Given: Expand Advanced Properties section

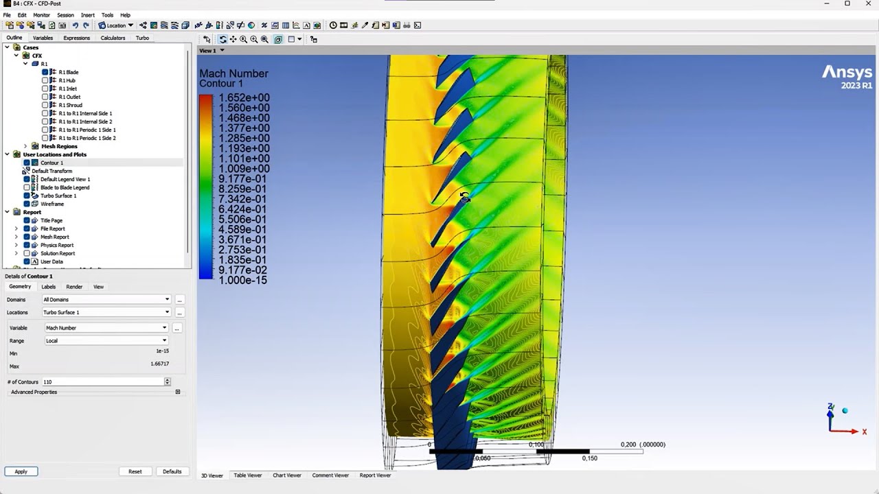Looking at the screenshot, I should [x=178, y=392].
